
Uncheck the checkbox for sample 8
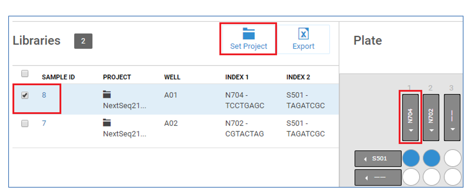click(25, 95)
